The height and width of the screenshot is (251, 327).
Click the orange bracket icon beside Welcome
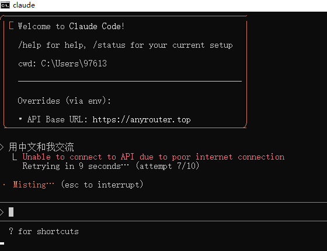pyautogui.click(x=11, y=26)
